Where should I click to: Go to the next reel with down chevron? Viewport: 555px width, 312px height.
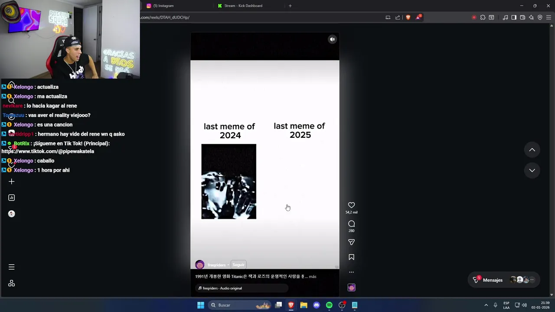[x=532, y=170]
